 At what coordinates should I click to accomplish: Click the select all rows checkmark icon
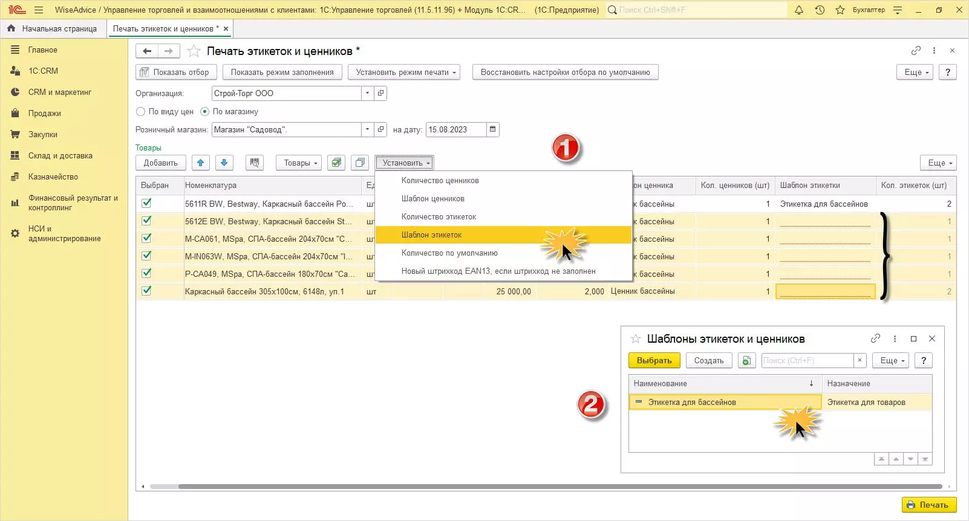coord(337,163)
